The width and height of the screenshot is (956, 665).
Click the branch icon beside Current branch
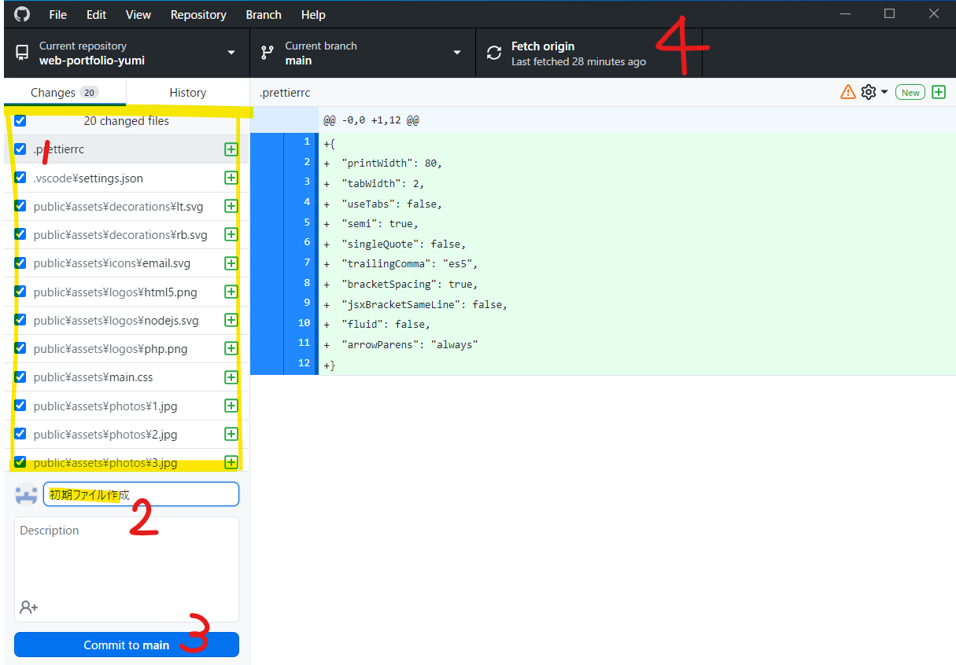pyautogui.click(x=268, y=53)
